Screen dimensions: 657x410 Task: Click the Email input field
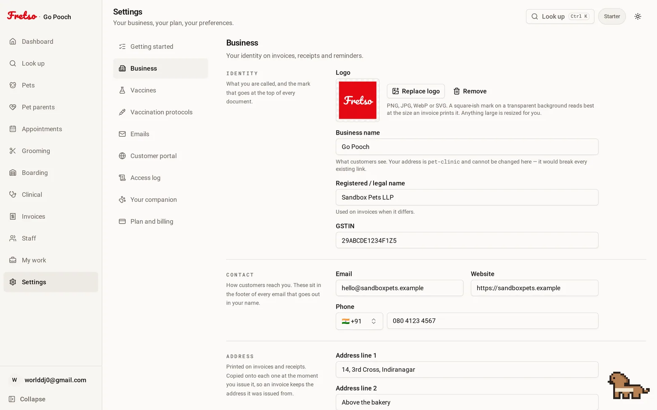coord(400,288)
